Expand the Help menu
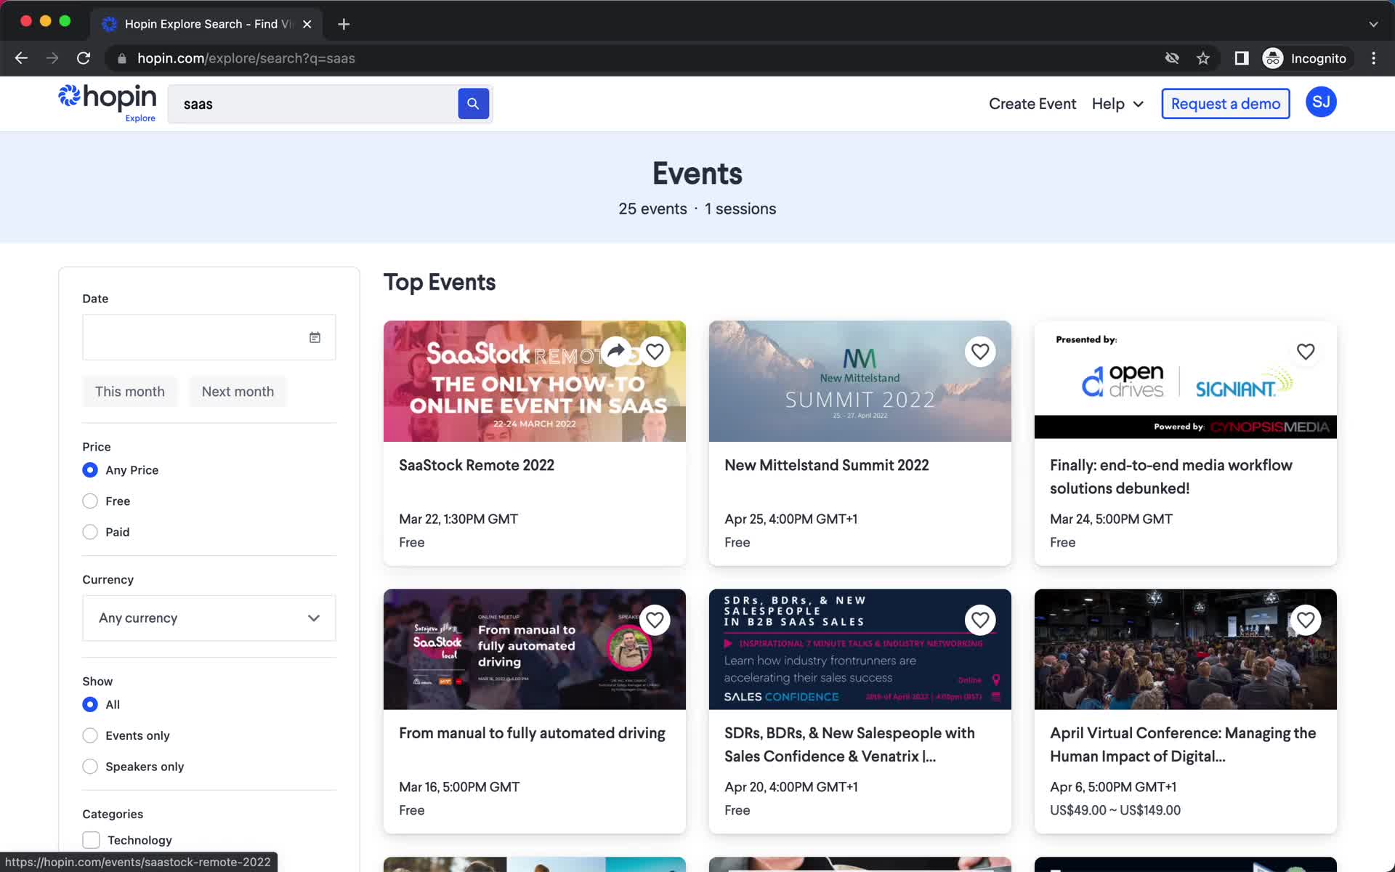1395x872 pixels. 1117,104
